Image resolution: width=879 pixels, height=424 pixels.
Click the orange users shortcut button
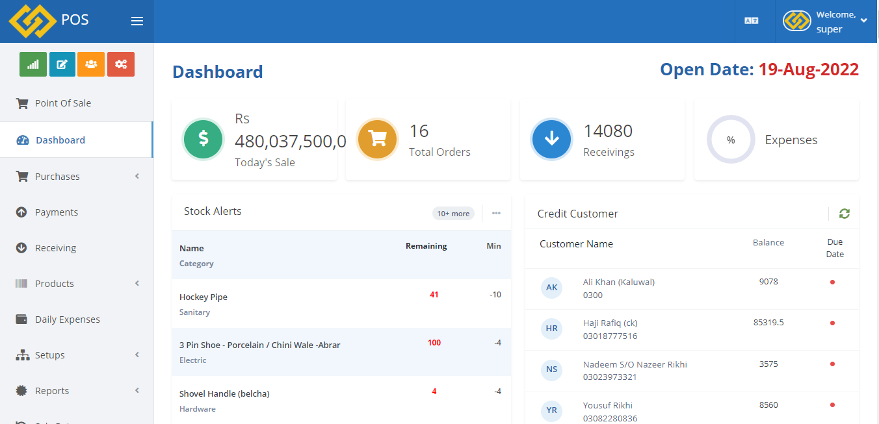[91, 64]
